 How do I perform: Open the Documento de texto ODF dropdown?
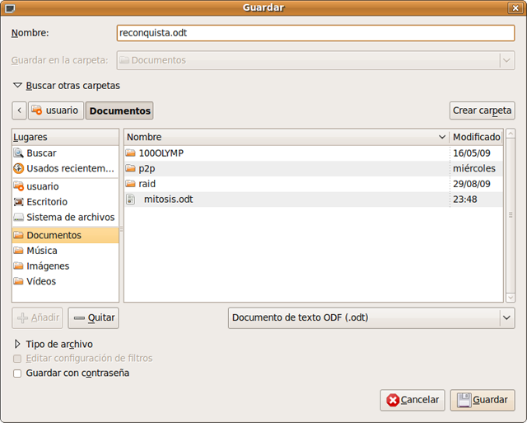[x=371, y=317]
